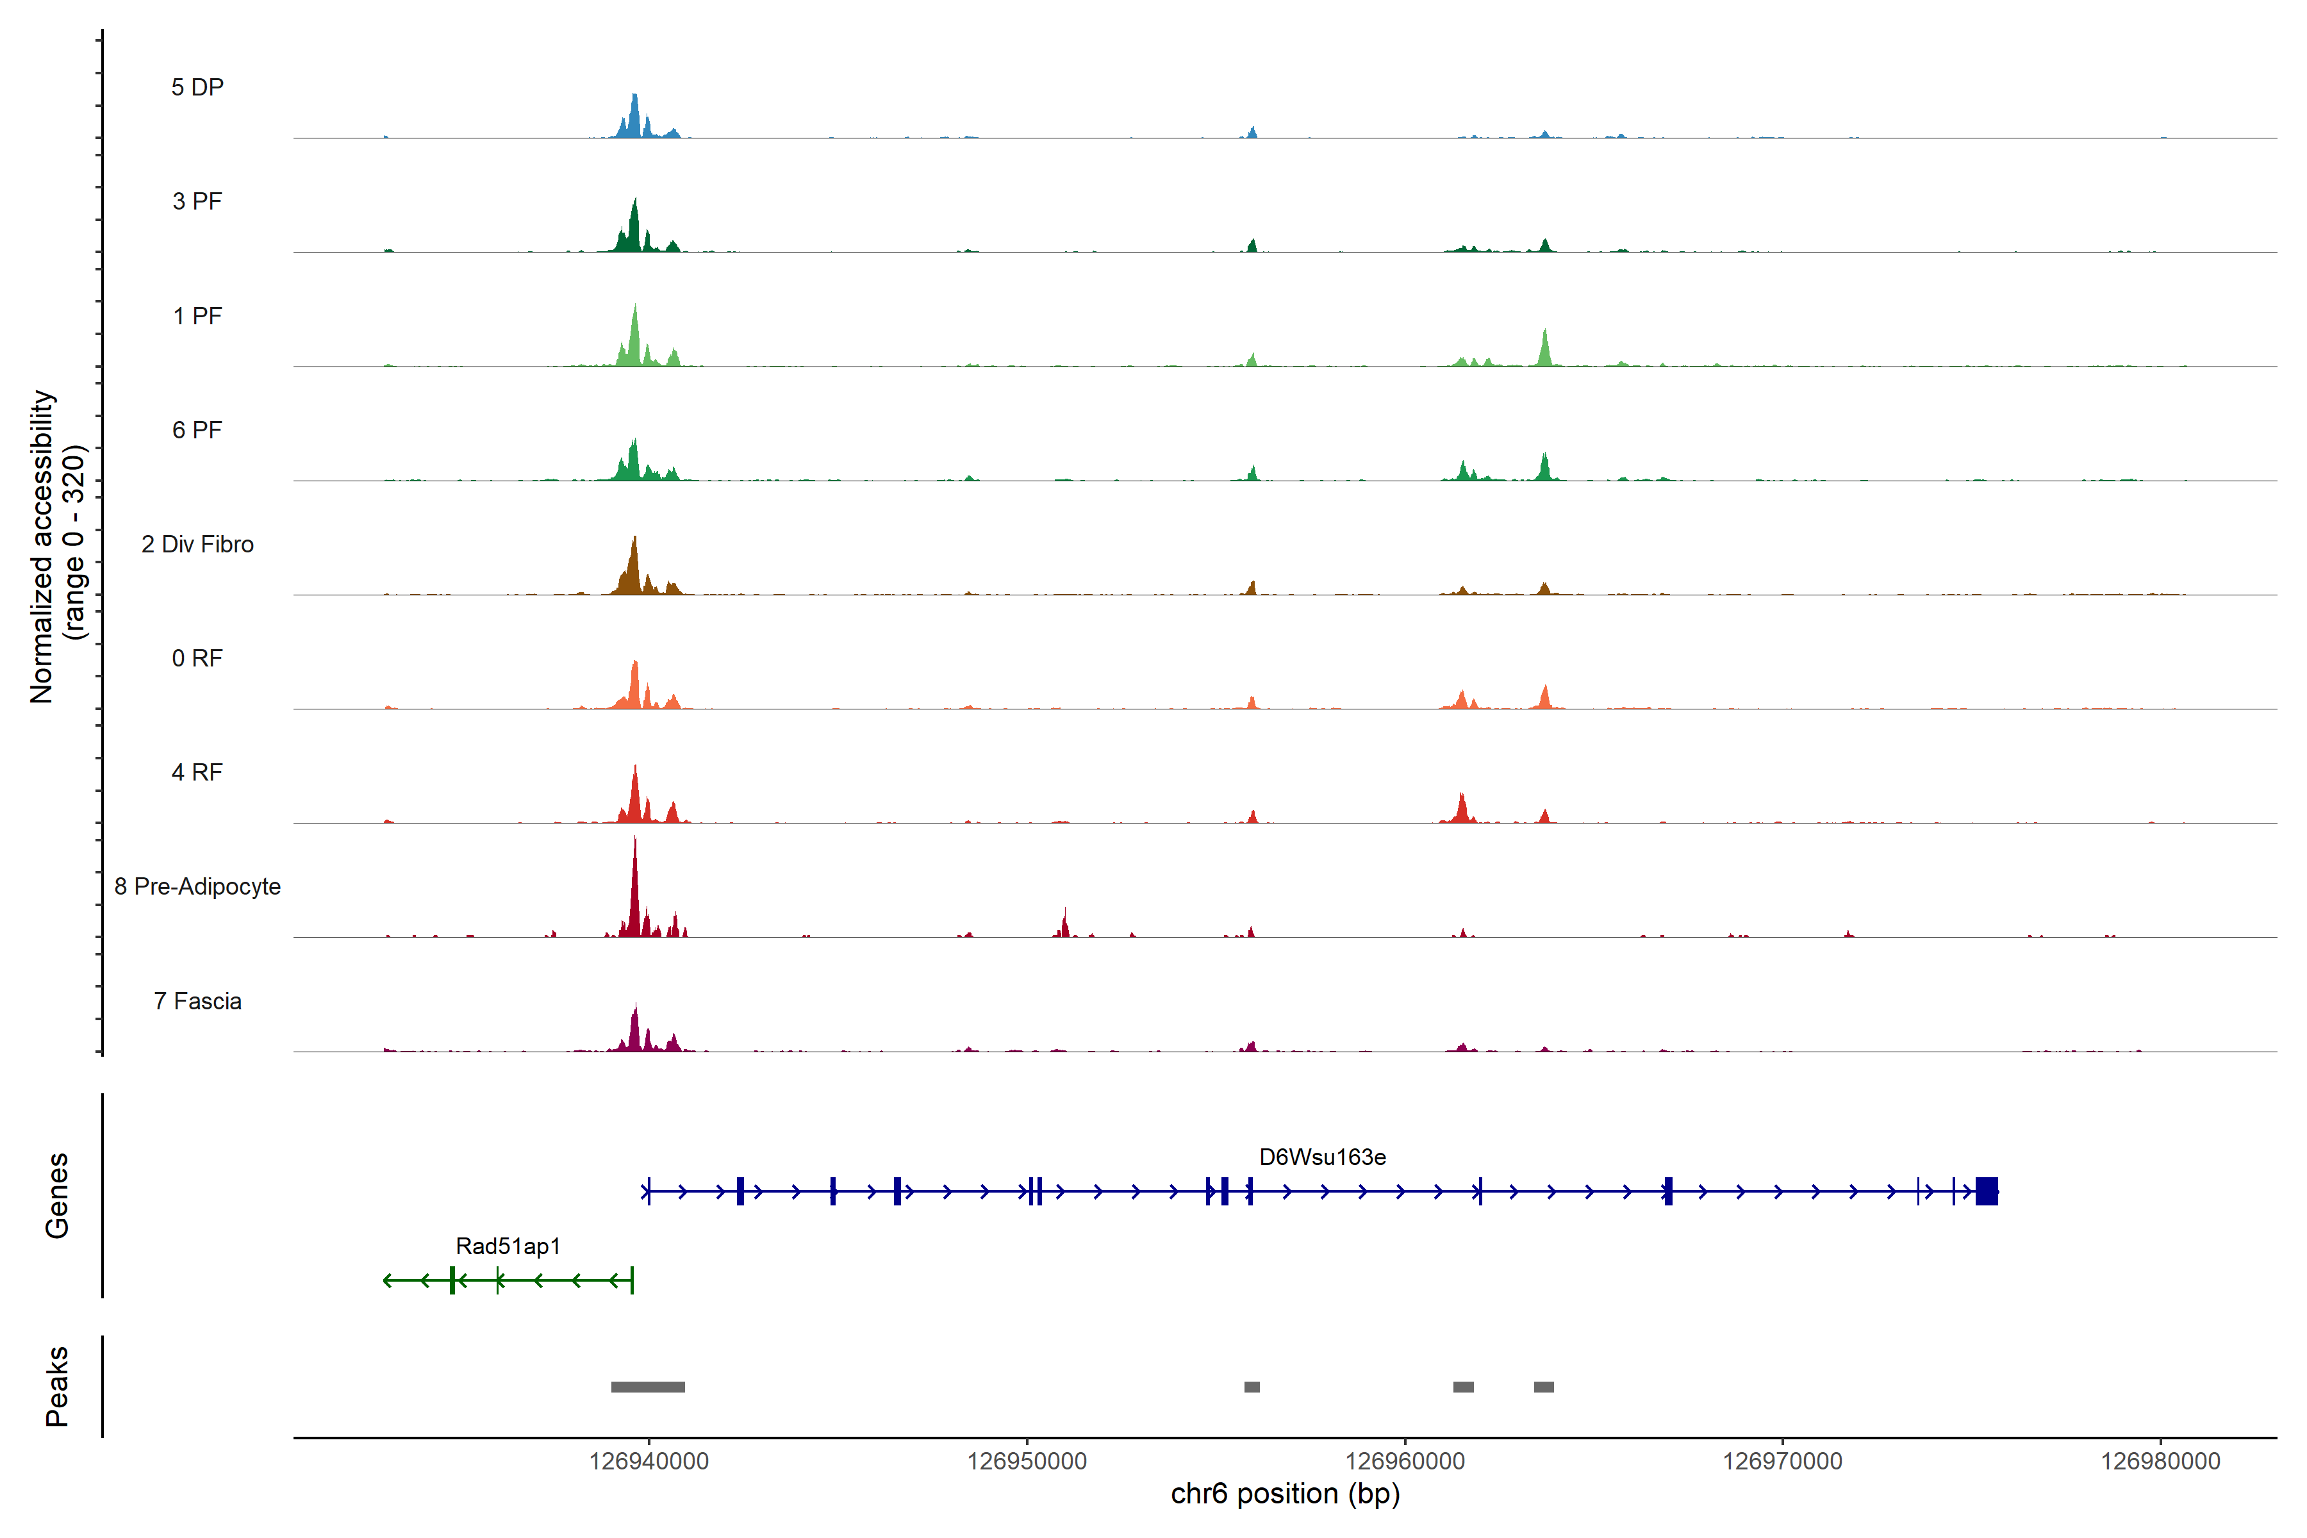Click the chr6 position (bp) axis title

(1285, 1494)
